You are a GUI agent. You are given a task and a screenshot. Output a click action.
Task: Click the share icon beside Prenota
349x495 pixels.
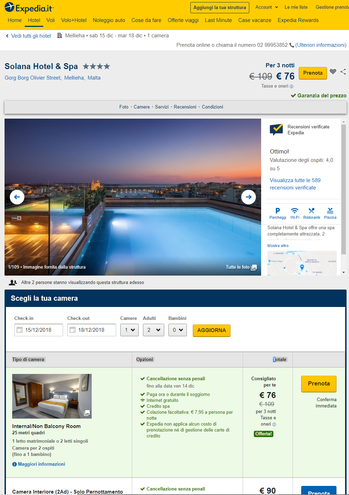tap(343, 72)
